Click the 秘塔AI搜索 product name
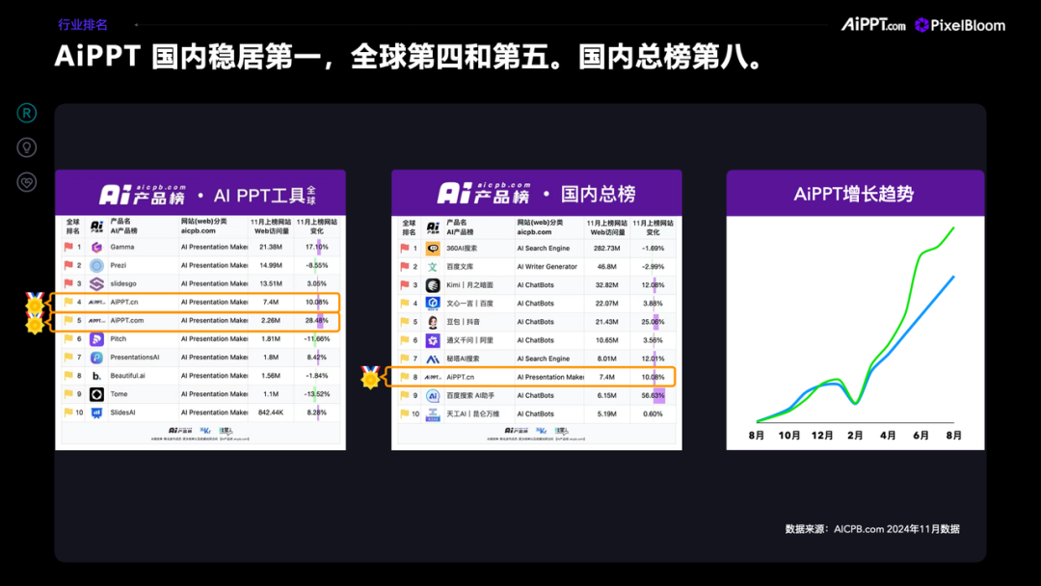The height and width of the screenshot is (586, 1041). click(x=463, y=360)
